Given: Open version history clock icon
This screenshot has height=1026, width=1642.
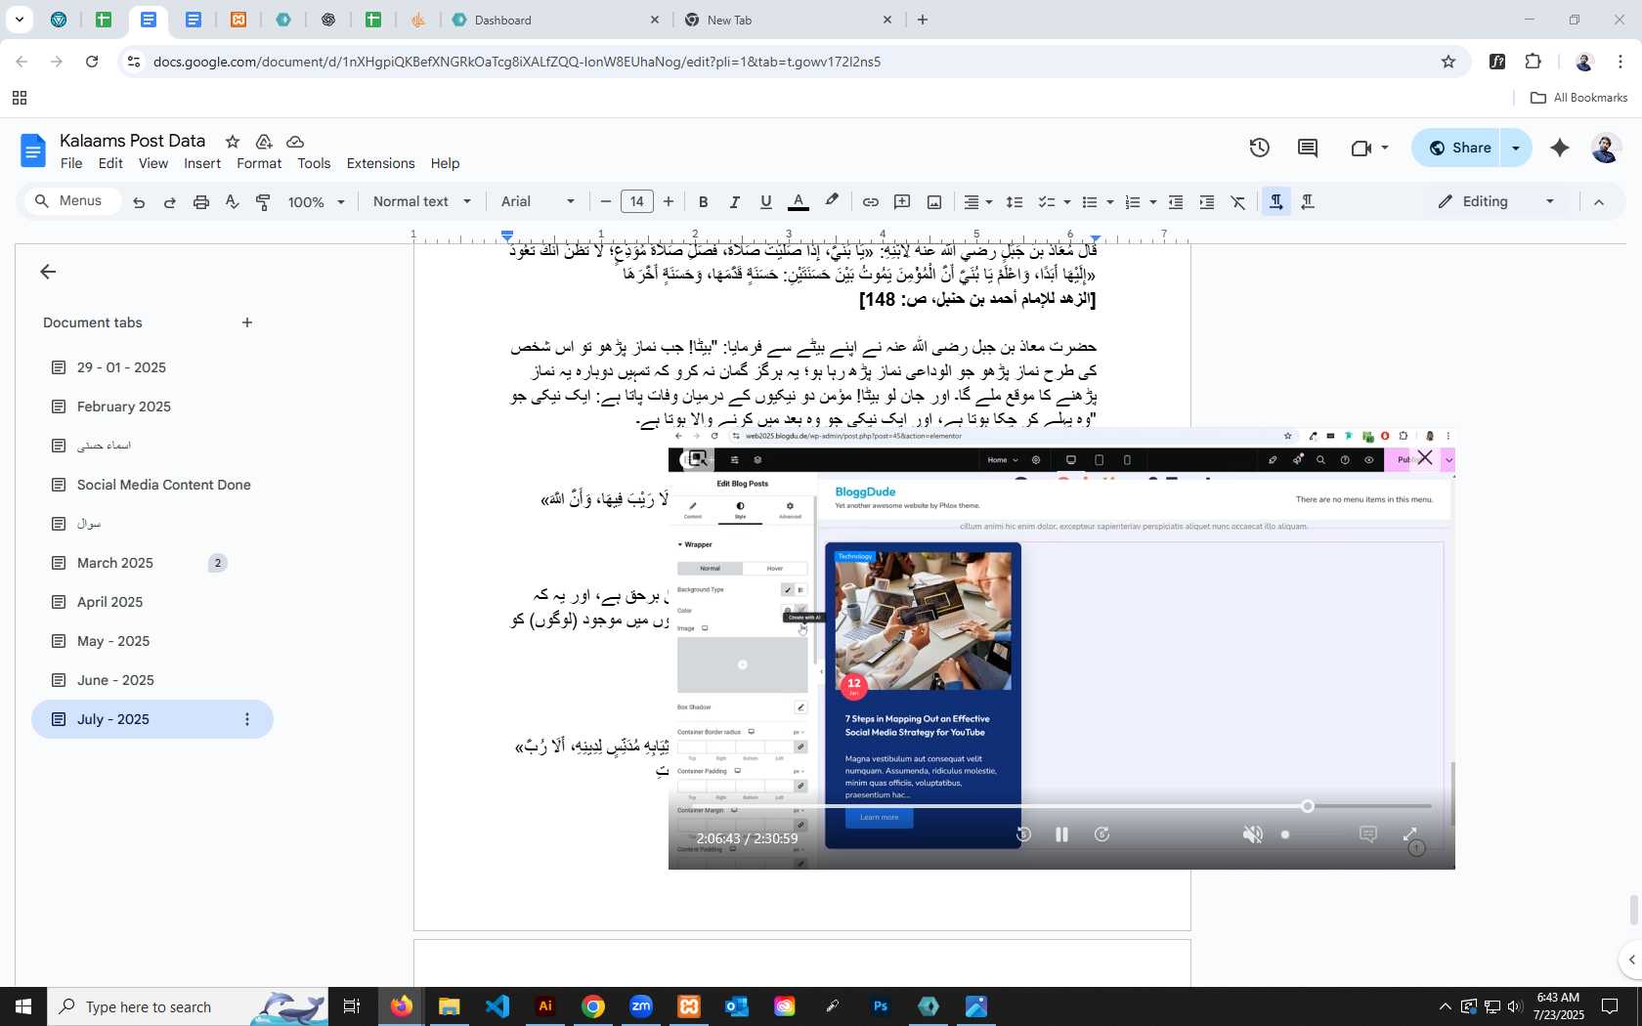Looking at the screenshot, I should (1260, 148).
